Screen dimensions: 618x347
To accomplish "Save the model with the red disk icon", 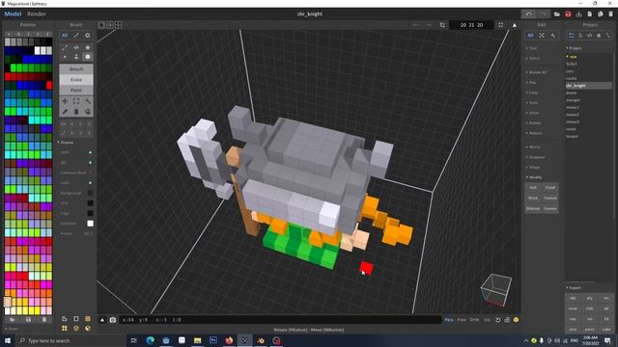I will [x=568, y=14].
